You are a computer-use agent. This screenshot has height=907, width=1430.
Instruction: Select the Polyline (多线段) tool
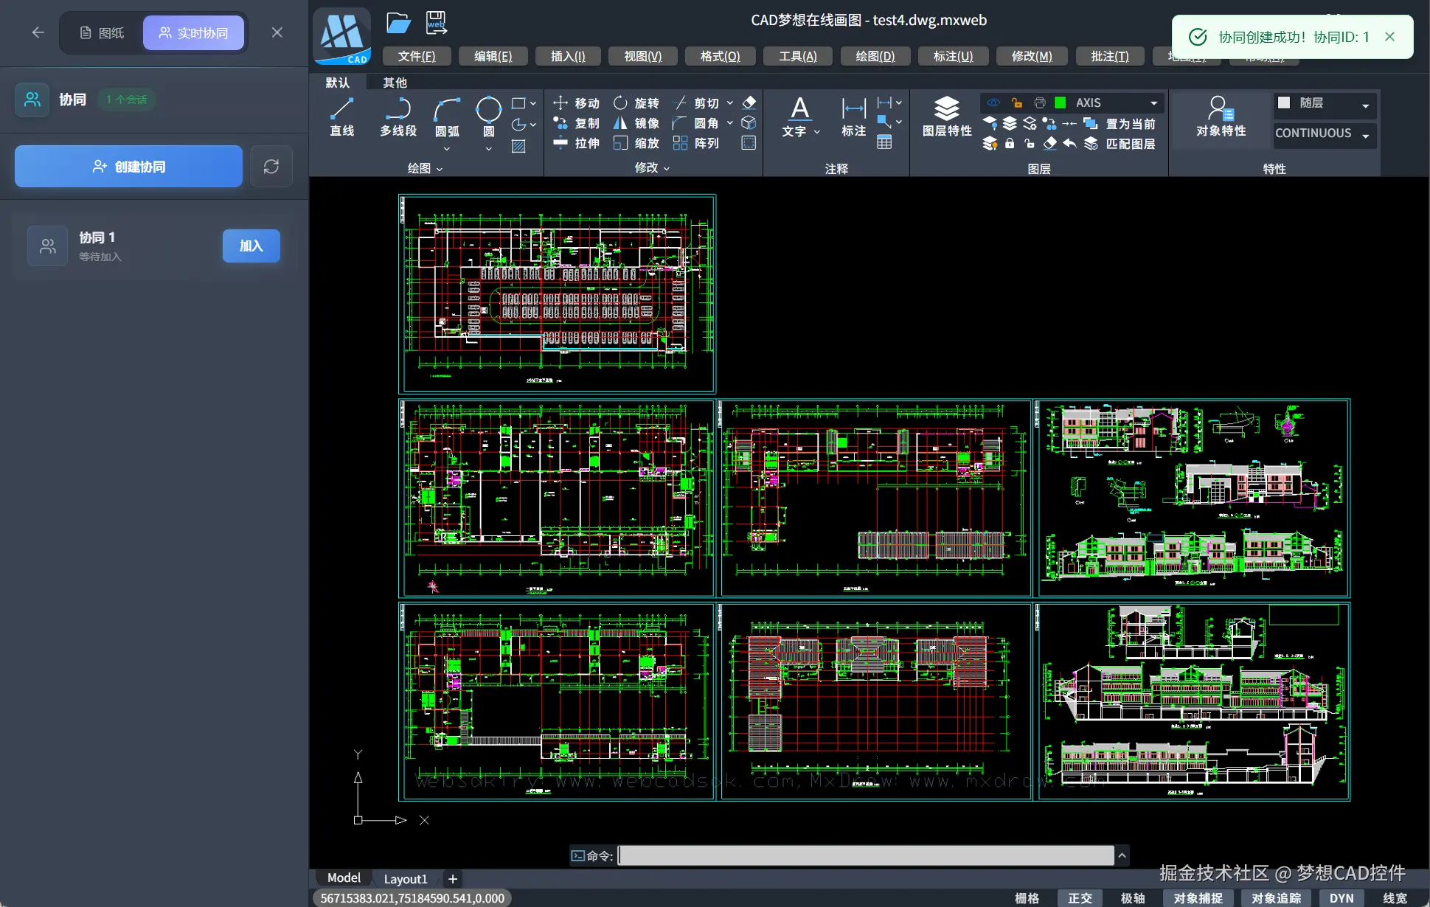(x=398, y=117)
